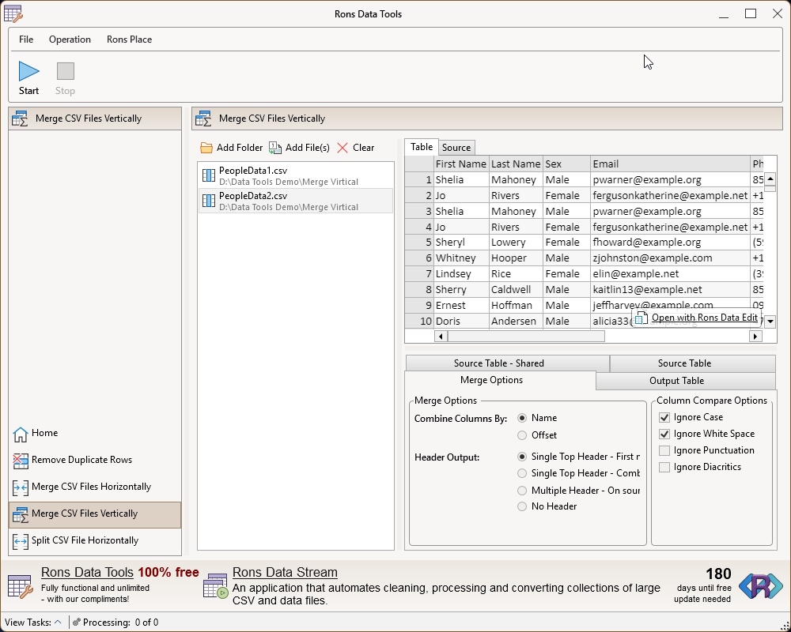
Task: Click the Start play icon
Action: click(x=28, y=71)
